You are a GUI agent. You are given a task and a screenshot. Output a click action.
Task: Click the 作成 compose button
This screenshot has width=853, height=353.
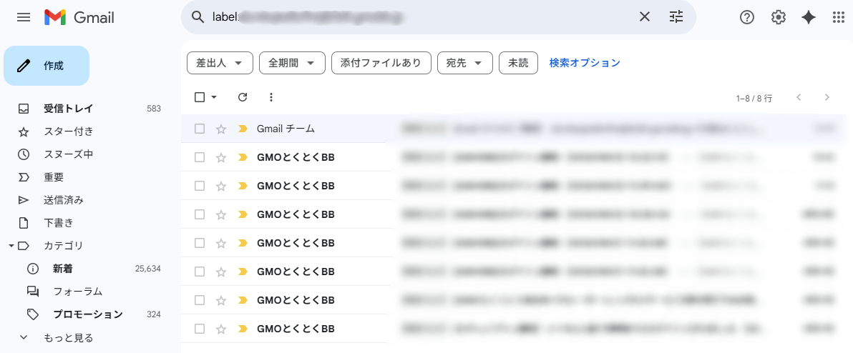click(47, 66)
